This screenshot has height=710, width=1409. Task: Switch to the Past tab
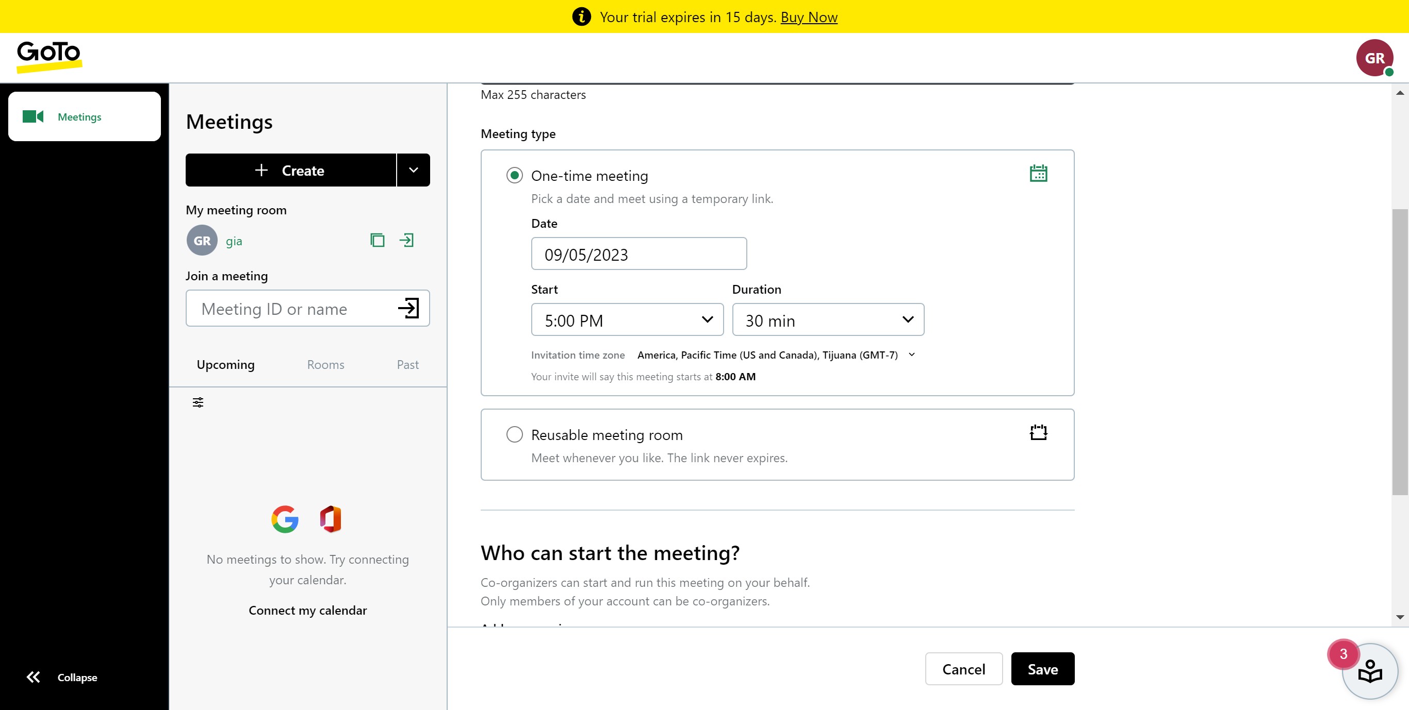(x=407, y=365)
